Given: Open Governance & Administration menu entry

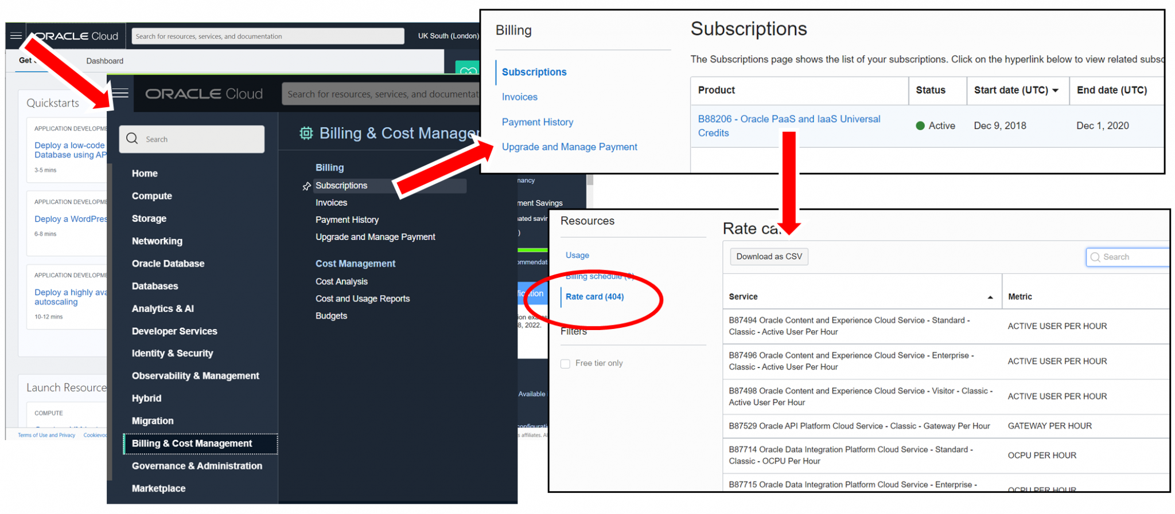Looking at the screenshot, I should [x=197, y=466].
